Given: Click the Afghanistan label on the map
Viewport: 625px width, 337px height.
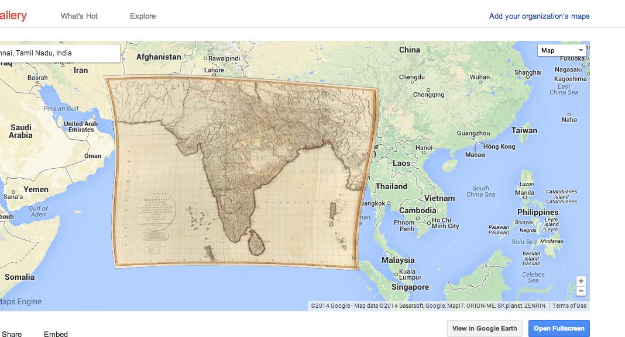Looking at the screenshot, I should (x=159, y=57).
